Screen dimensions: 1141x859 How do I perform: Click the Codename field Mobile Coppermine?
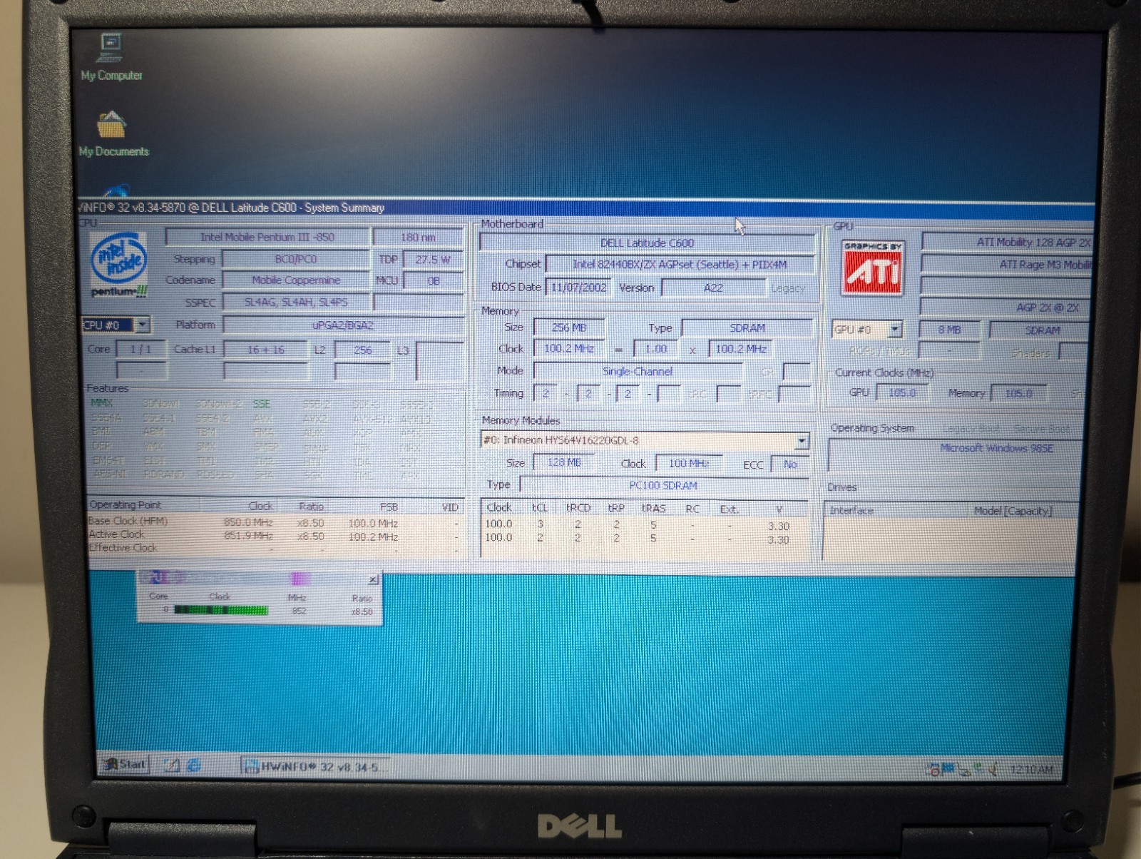(x=295, y=280)
